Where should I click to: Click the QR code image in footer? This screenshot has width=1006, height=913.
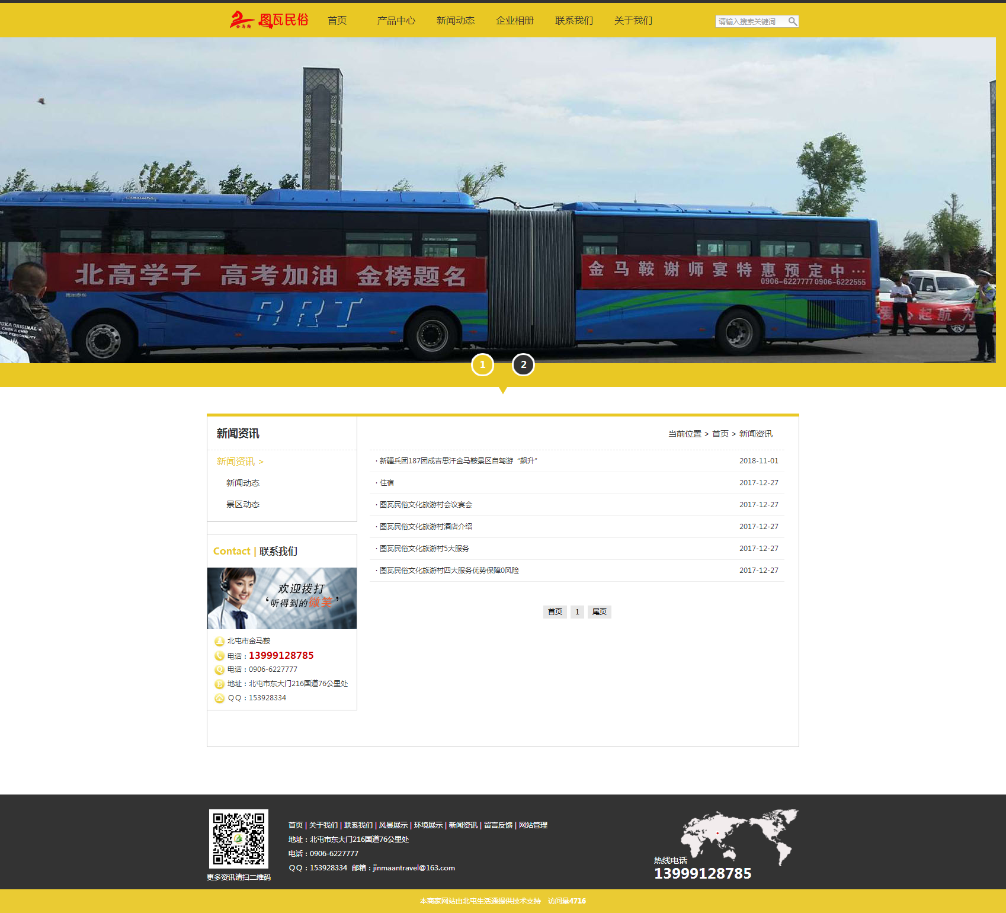point(239,838)
